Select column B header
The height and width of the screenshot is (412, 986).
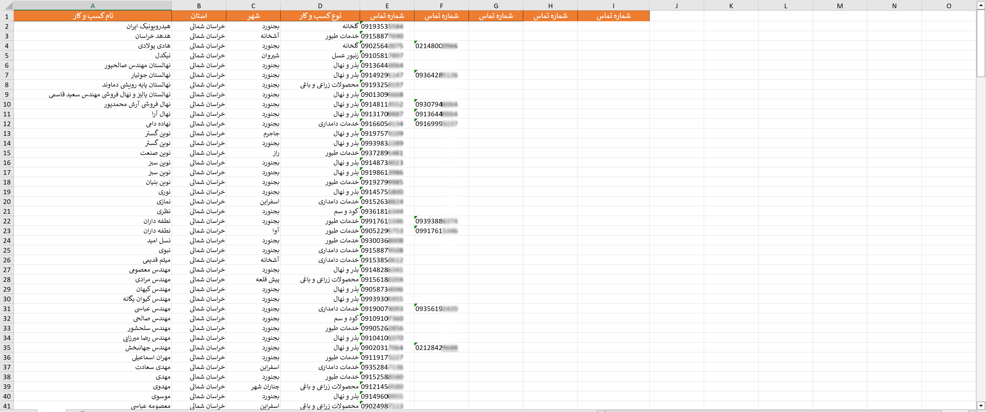point(199,6)
